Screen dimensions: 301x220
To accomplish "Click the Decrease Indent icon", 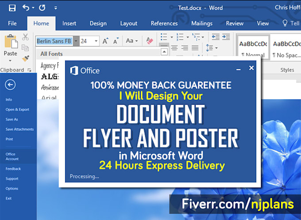I will coord(216,37).
